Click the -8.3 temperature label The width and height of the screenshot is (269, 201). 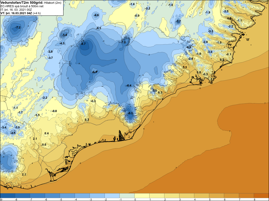tap(130, 113)
